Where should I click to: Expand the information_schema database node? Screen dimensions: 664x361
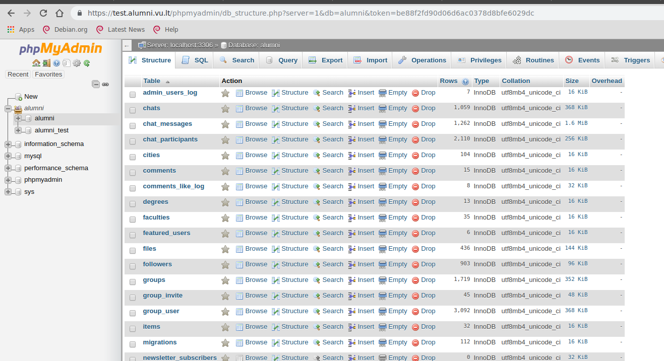pyautogui.click(x=8, y=144)
